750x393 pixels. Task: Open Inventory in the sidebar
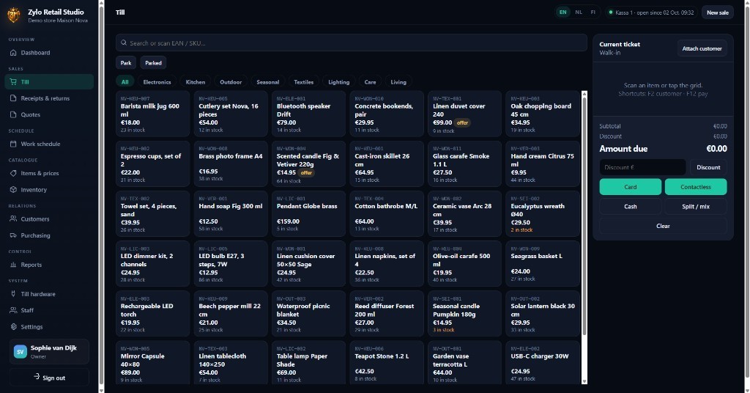point(49,190)
